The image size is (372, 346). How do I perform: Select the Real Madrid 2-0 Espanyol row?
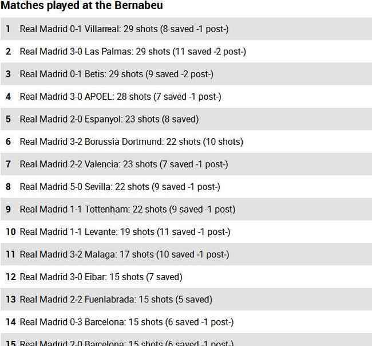coord(109,119)
